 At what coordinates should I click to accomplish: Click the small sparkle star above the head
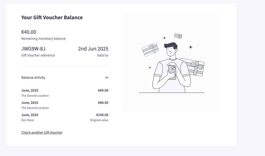[164, 38]
